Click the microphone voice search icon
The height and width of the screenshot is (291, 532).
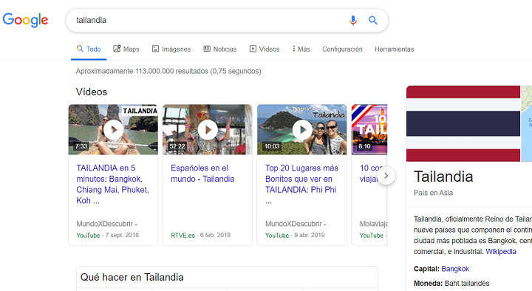point(353,21)
